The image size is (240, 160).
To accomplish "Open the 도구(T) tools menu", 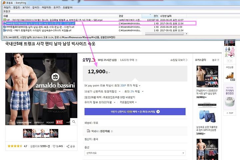I will coord(57,7).
